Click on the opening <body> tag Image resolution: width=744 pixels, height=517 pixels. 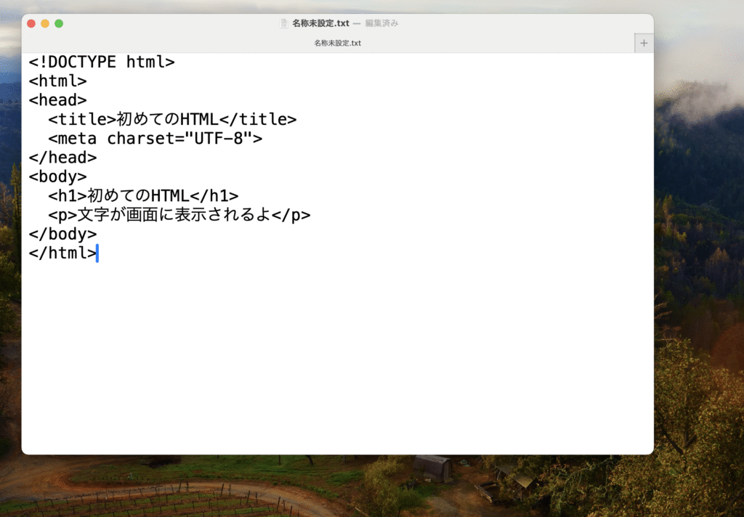(x=58, y=176)
